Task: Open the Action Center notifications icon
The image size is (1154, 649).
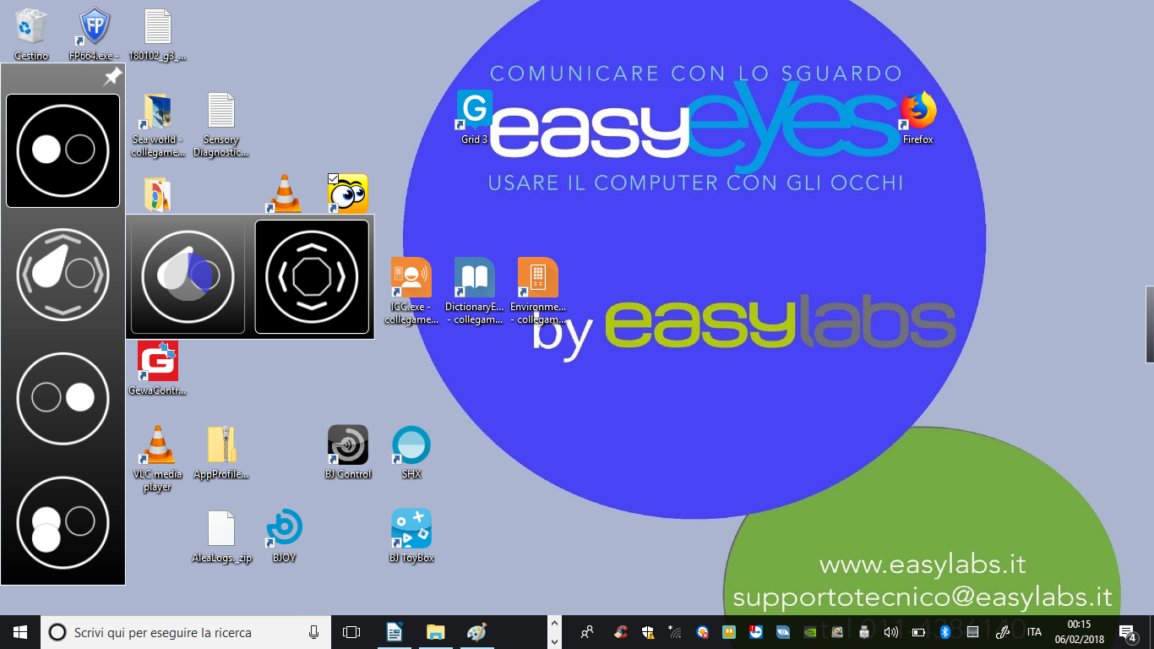Action: click(x=1128, y=632)
